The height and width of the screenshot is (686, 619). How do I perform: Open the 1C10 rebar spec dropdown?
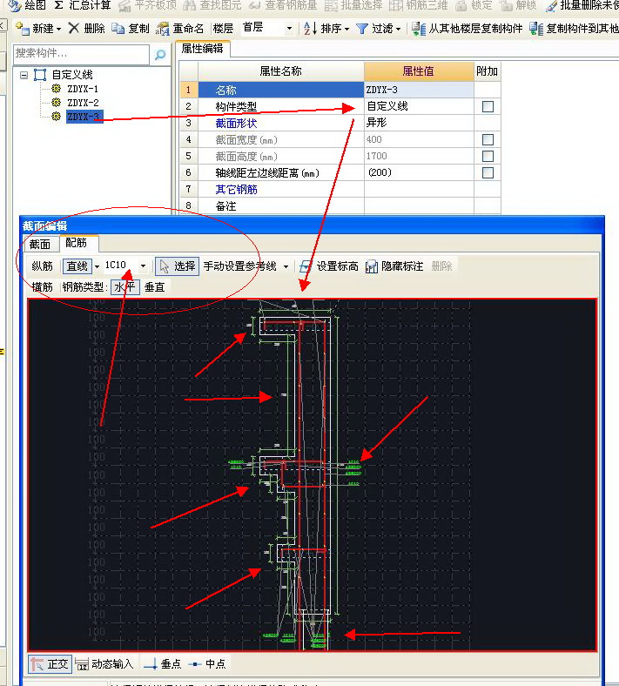click(x=143, y=266)
